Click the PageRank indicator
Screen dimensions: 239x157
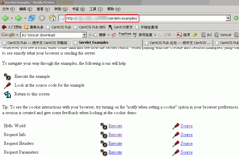point(125,35)
